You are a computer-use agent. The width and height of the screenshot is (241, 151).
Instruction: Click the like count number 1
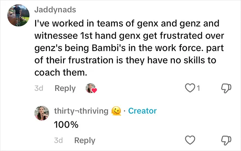pos(198,88)
